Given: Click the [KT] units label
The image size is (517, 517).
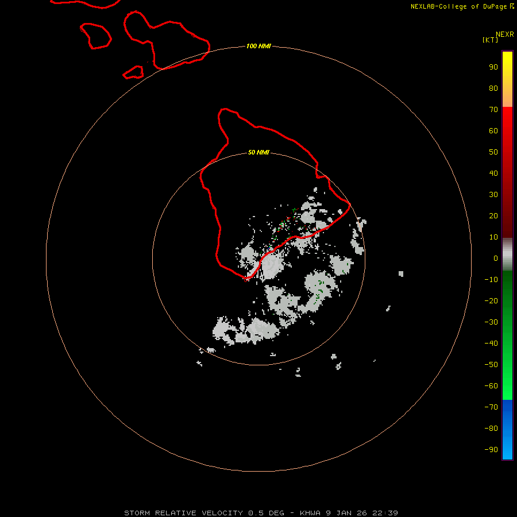Looking at the screenshot, I should (490, 40).
